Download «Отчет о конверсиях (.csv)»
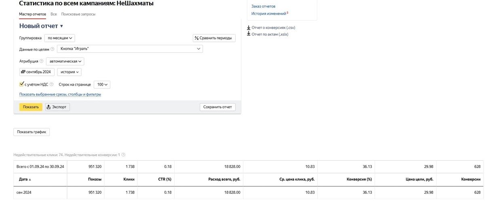The width and height of the screenshot is (485, 201). coord(273,27)
